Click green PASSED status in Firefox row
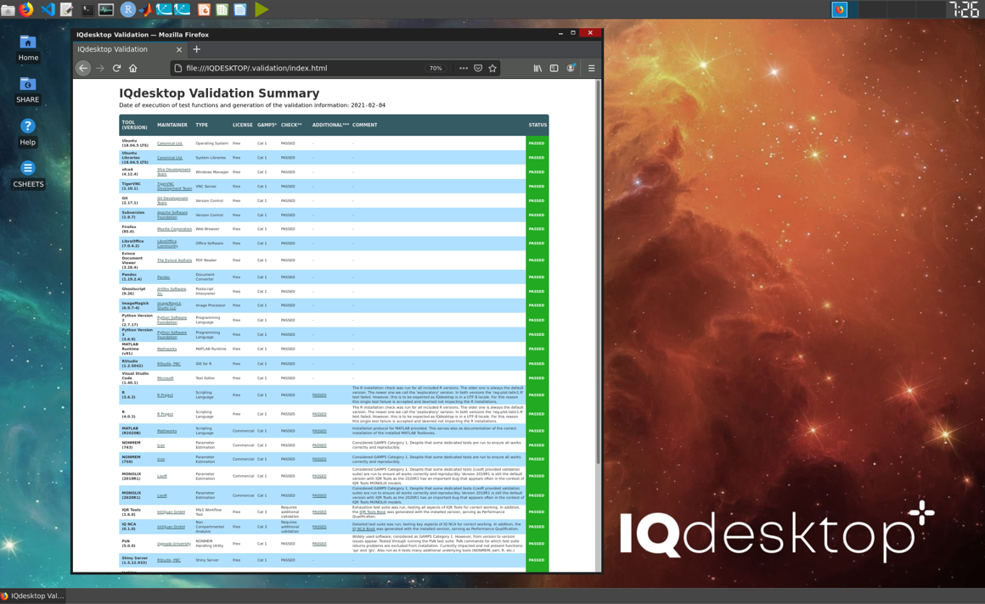 [x=537, y=229]
